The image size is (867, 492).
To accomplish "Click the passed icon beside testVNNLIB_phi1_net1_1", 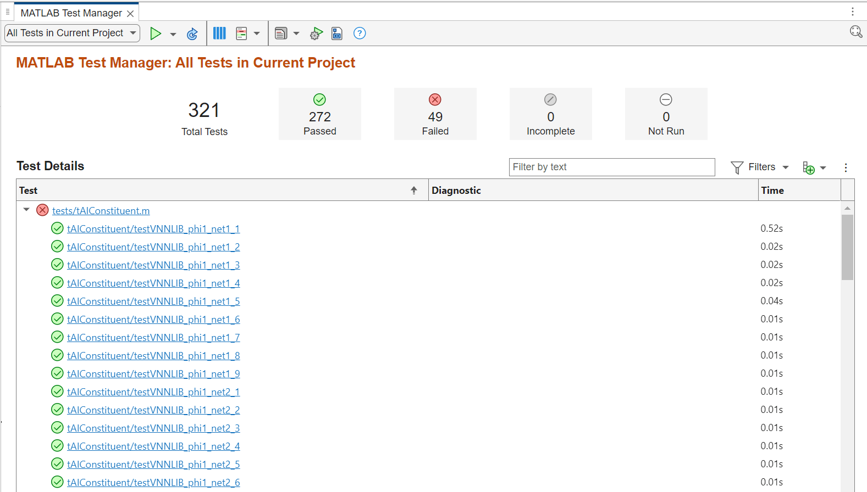I will pos(57,228).
